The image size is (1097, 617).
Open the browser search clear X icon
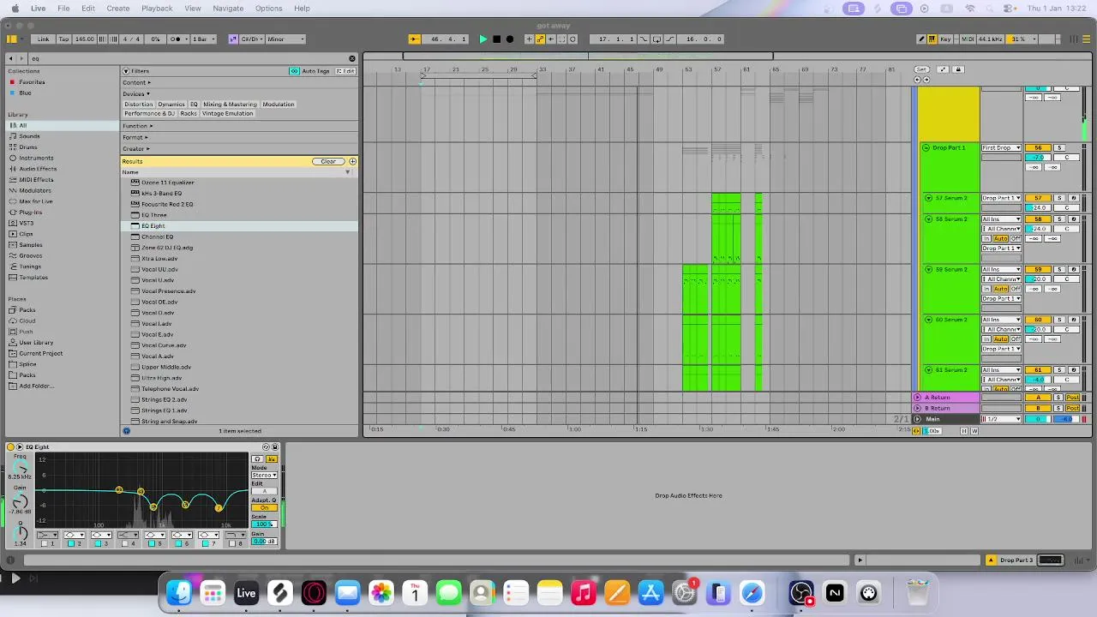(x=351, y=58)
